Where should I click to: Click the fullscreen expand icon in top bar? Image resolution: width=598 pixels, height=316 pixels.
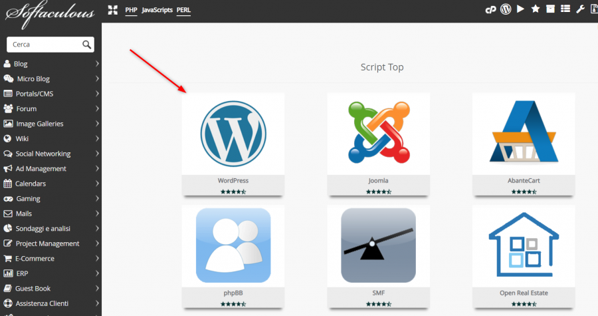point(112,10)
